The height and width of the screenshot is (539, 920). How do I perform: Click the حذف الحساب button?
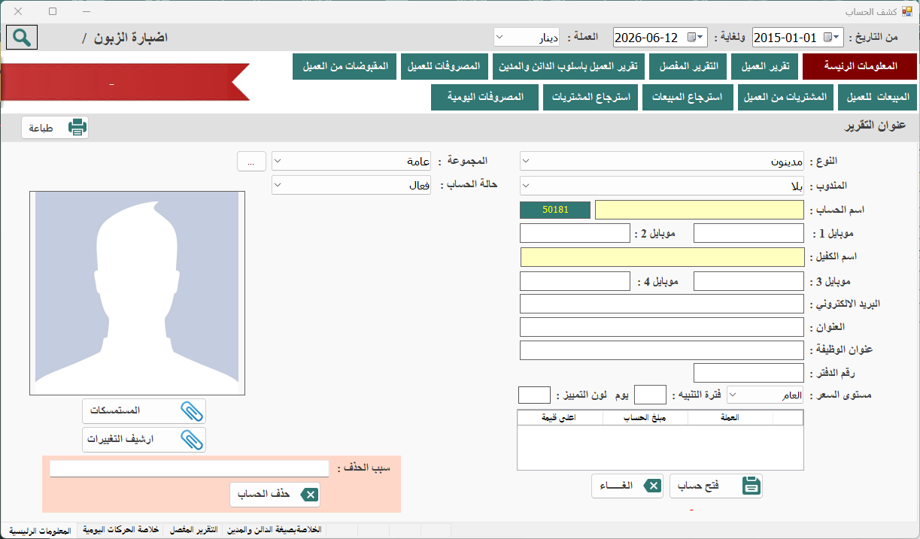point(275,495)
